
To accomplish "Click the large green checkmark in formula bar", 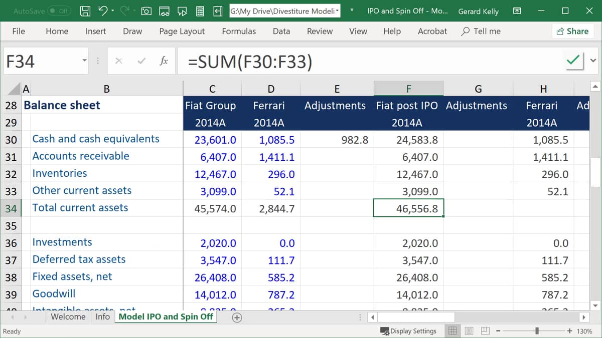I will [x=572, y=61].
